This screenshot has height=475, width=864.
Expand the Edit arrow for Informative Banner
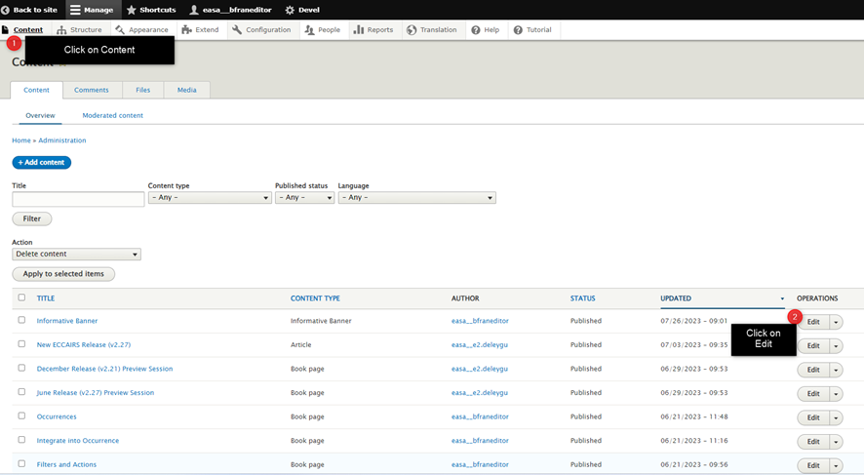pyautogui.click(x=837, y=322)
